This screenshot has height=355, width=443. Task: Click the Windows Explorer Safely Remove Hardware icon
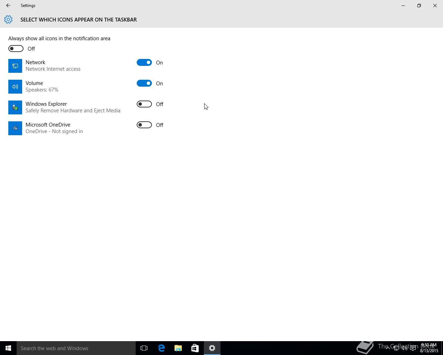coord(15,107)
